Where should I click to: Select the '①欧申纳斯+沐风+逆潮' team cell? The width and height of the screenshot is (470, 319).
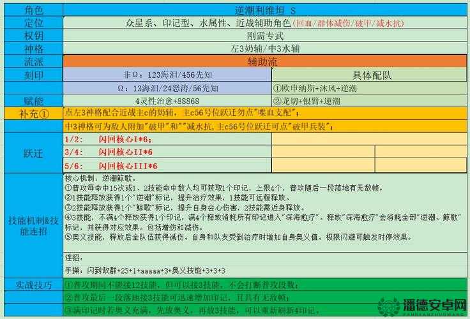[369, 88]
